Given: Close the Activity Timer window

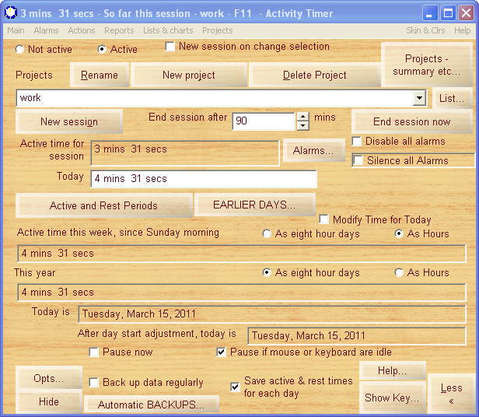Looking at the screenshot, I should pos(466,13).
